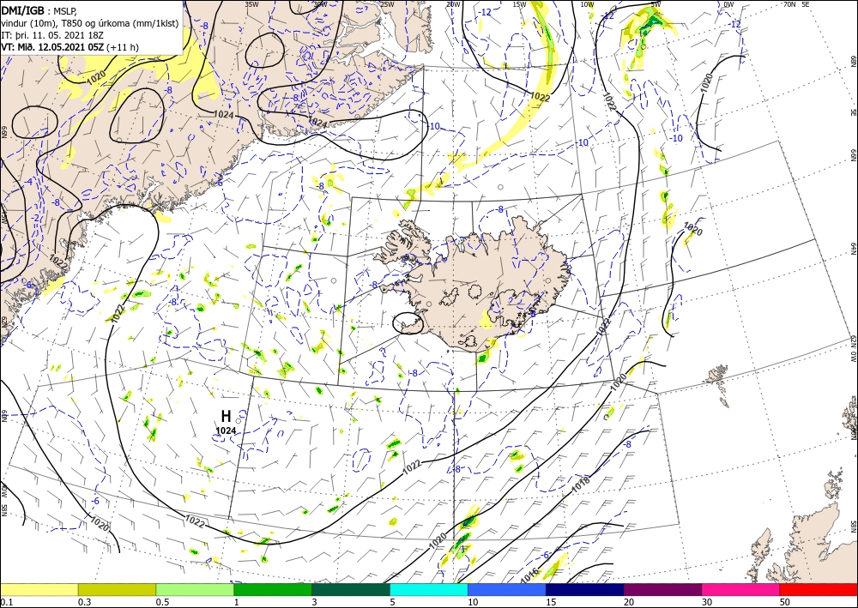Choose the purple 20 mm legend swatch
Screen dimensions: 858x608
click(x=662, y=589)
